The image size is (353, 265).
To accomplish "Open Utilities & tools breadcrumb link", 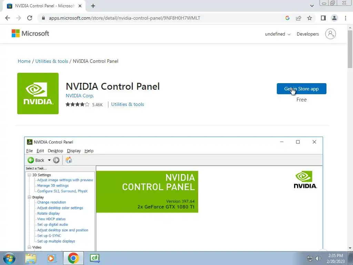I will 52,61.
